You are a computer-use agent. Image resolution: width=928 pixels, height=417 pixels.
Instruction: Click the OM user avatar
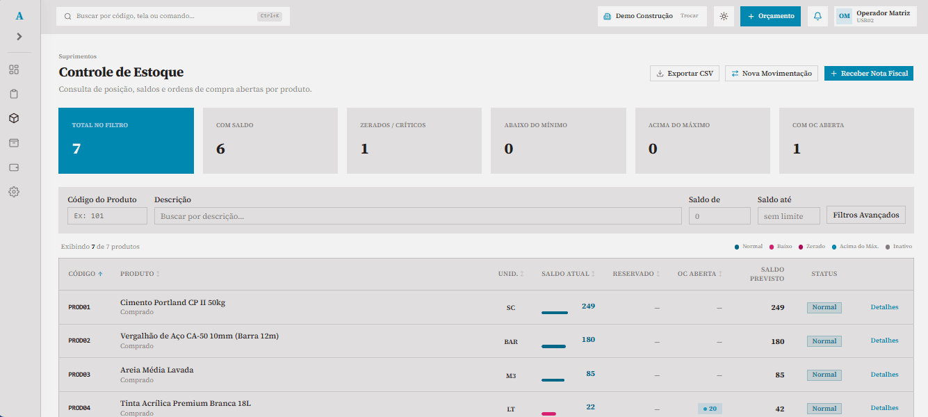(x=844, y=16)
